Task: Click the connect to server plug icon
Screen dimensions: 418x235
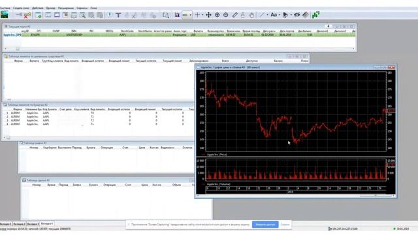Action: (x=19, y=14)
